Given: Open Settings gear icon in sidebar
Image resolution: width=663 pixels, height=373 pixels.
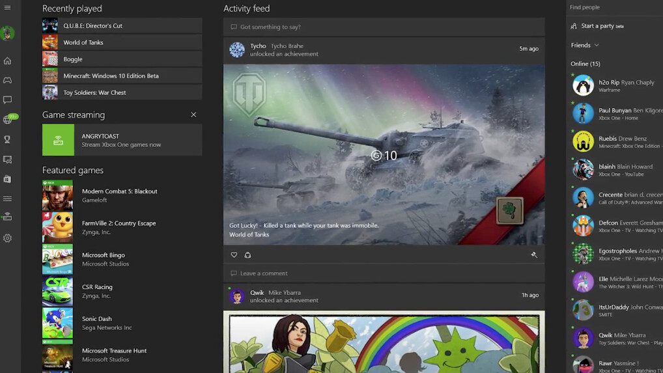Looking at the screenshot, I should click(x=7, y=238).
